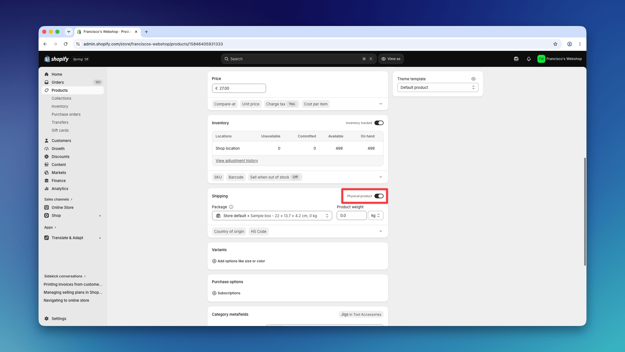Open Francisco's Webshop account menu
The image size is (625, 352).
tap(560, 59)
